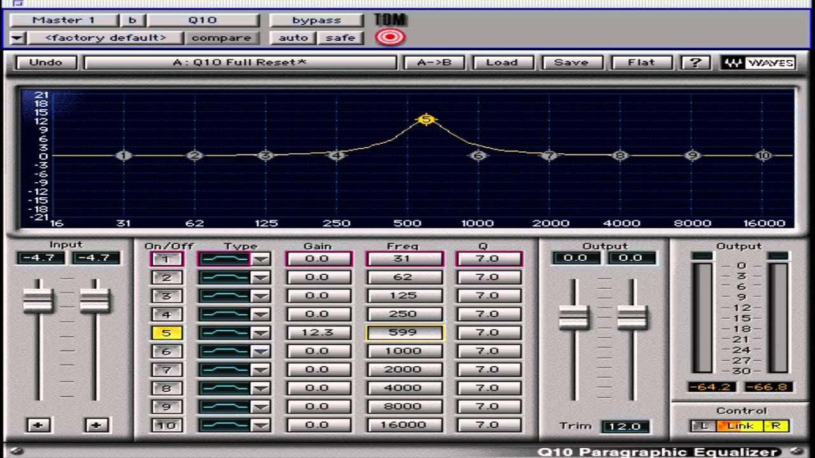Open the A: Q10 Full Reset setup name
The width and height of the screenshot is (815, 458).
point(240,62)
